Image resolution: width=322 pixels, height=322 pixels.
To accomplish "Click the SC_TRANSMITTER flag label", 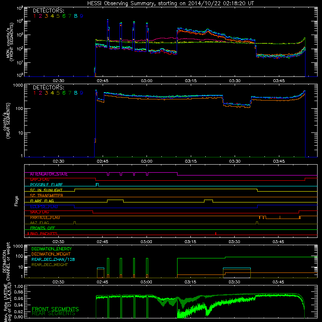I will pos(46,196).
